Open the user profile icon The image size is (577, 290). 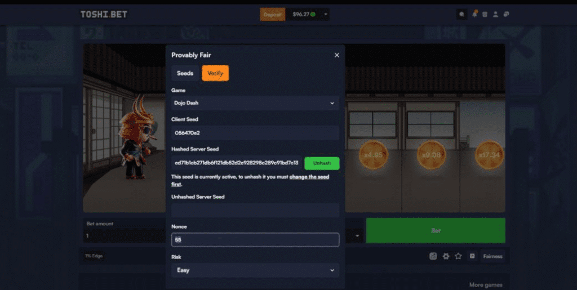pyautogui.click(x=495, y=15)
